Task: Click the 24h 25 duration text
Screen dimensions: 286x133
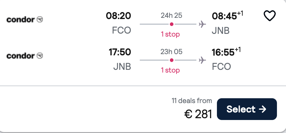Action: (x=171, y=15)
